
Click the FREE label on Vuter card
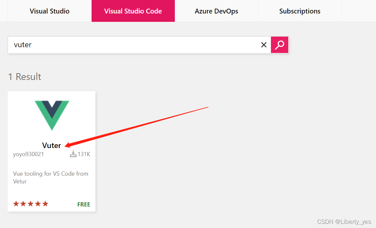[84, 204]
